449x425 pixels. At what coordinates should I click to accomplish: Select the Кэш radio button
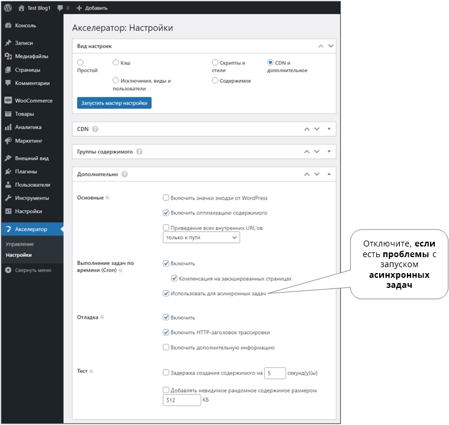[x=115, y=62]
